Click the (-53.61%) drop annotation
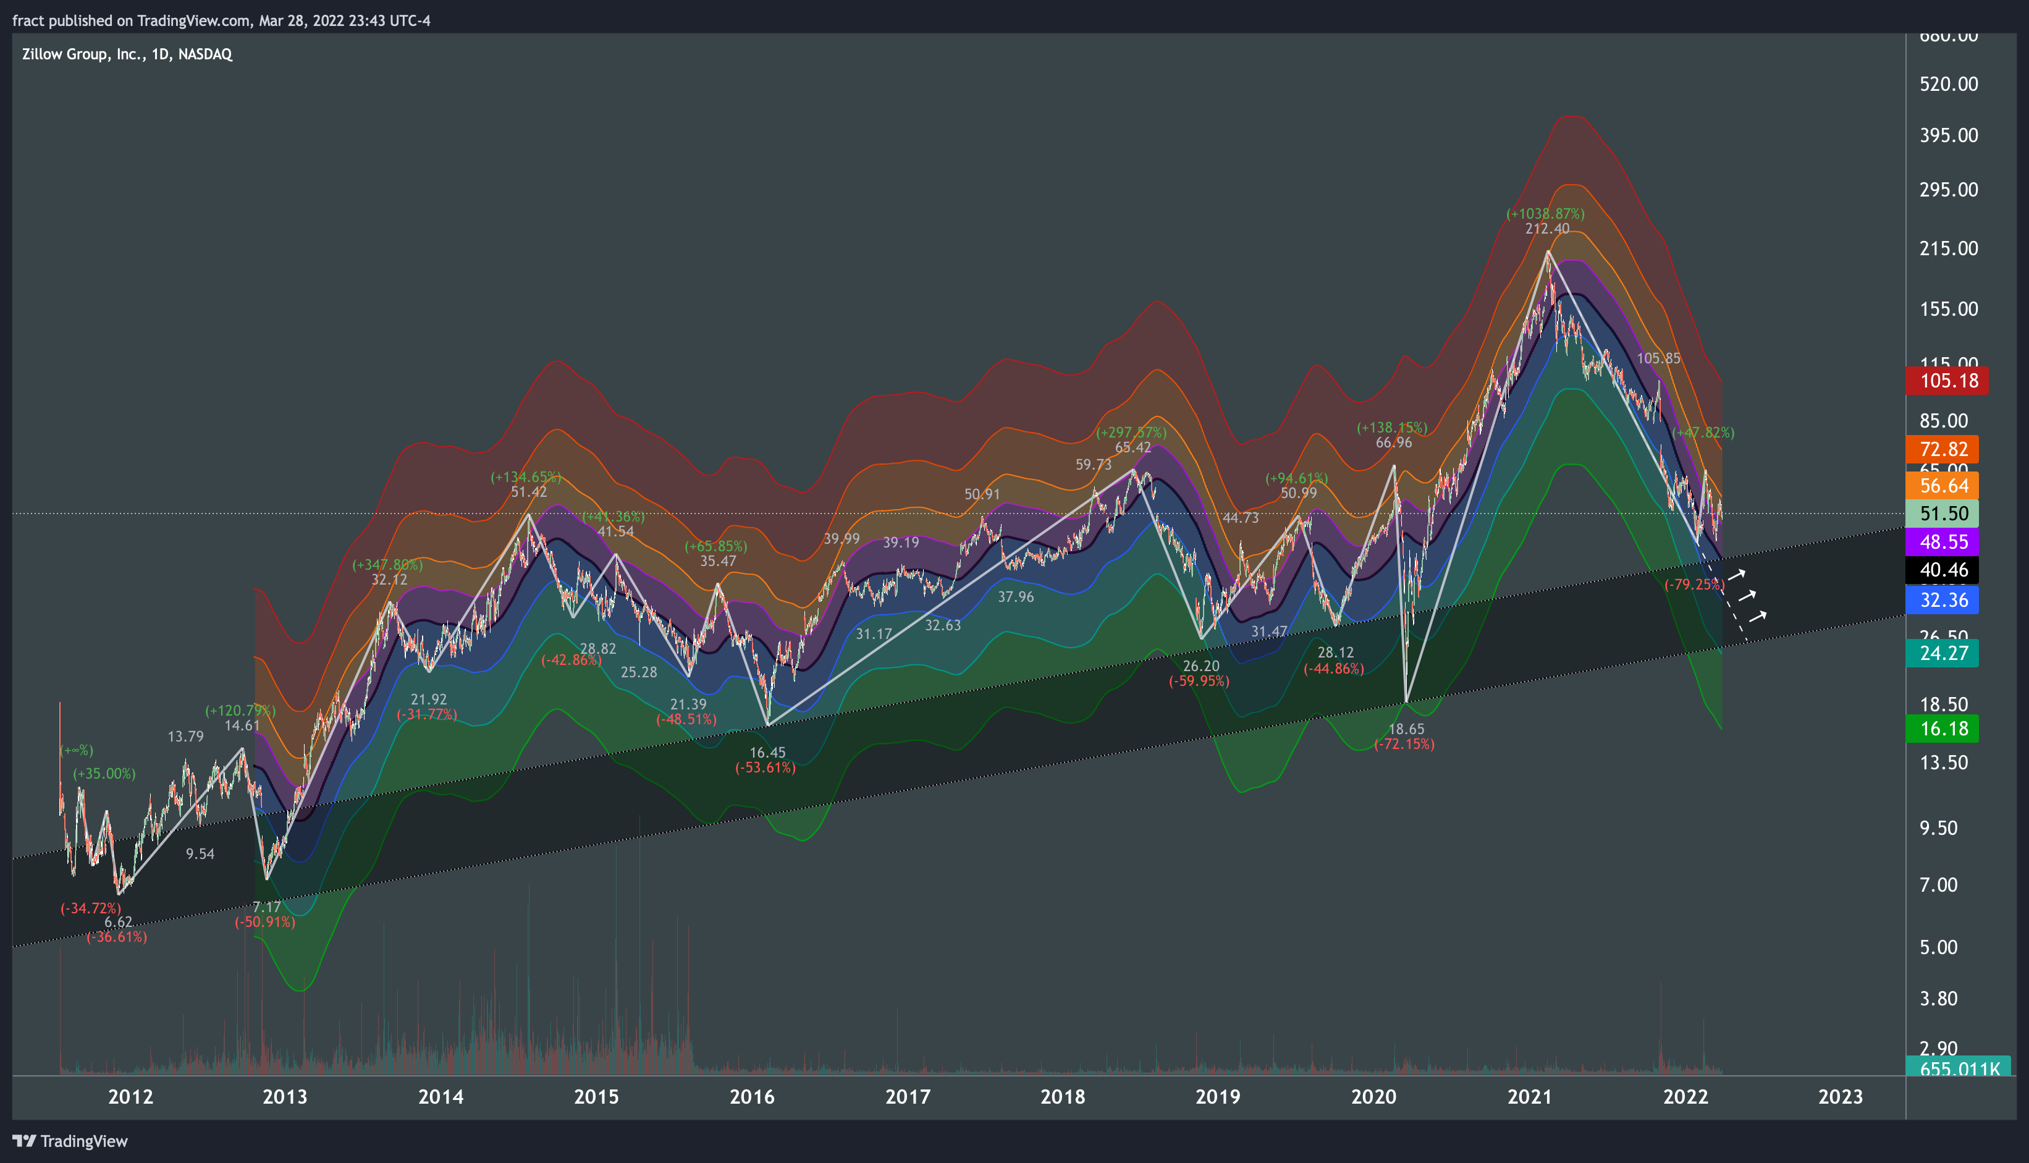2029x1163 pixels. pos(766,768)
